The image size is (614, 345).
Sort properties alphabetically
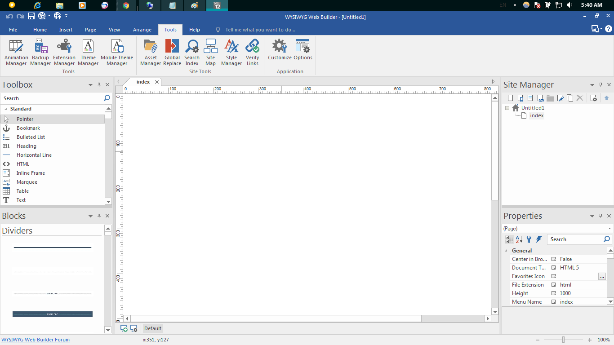point(519,239)
